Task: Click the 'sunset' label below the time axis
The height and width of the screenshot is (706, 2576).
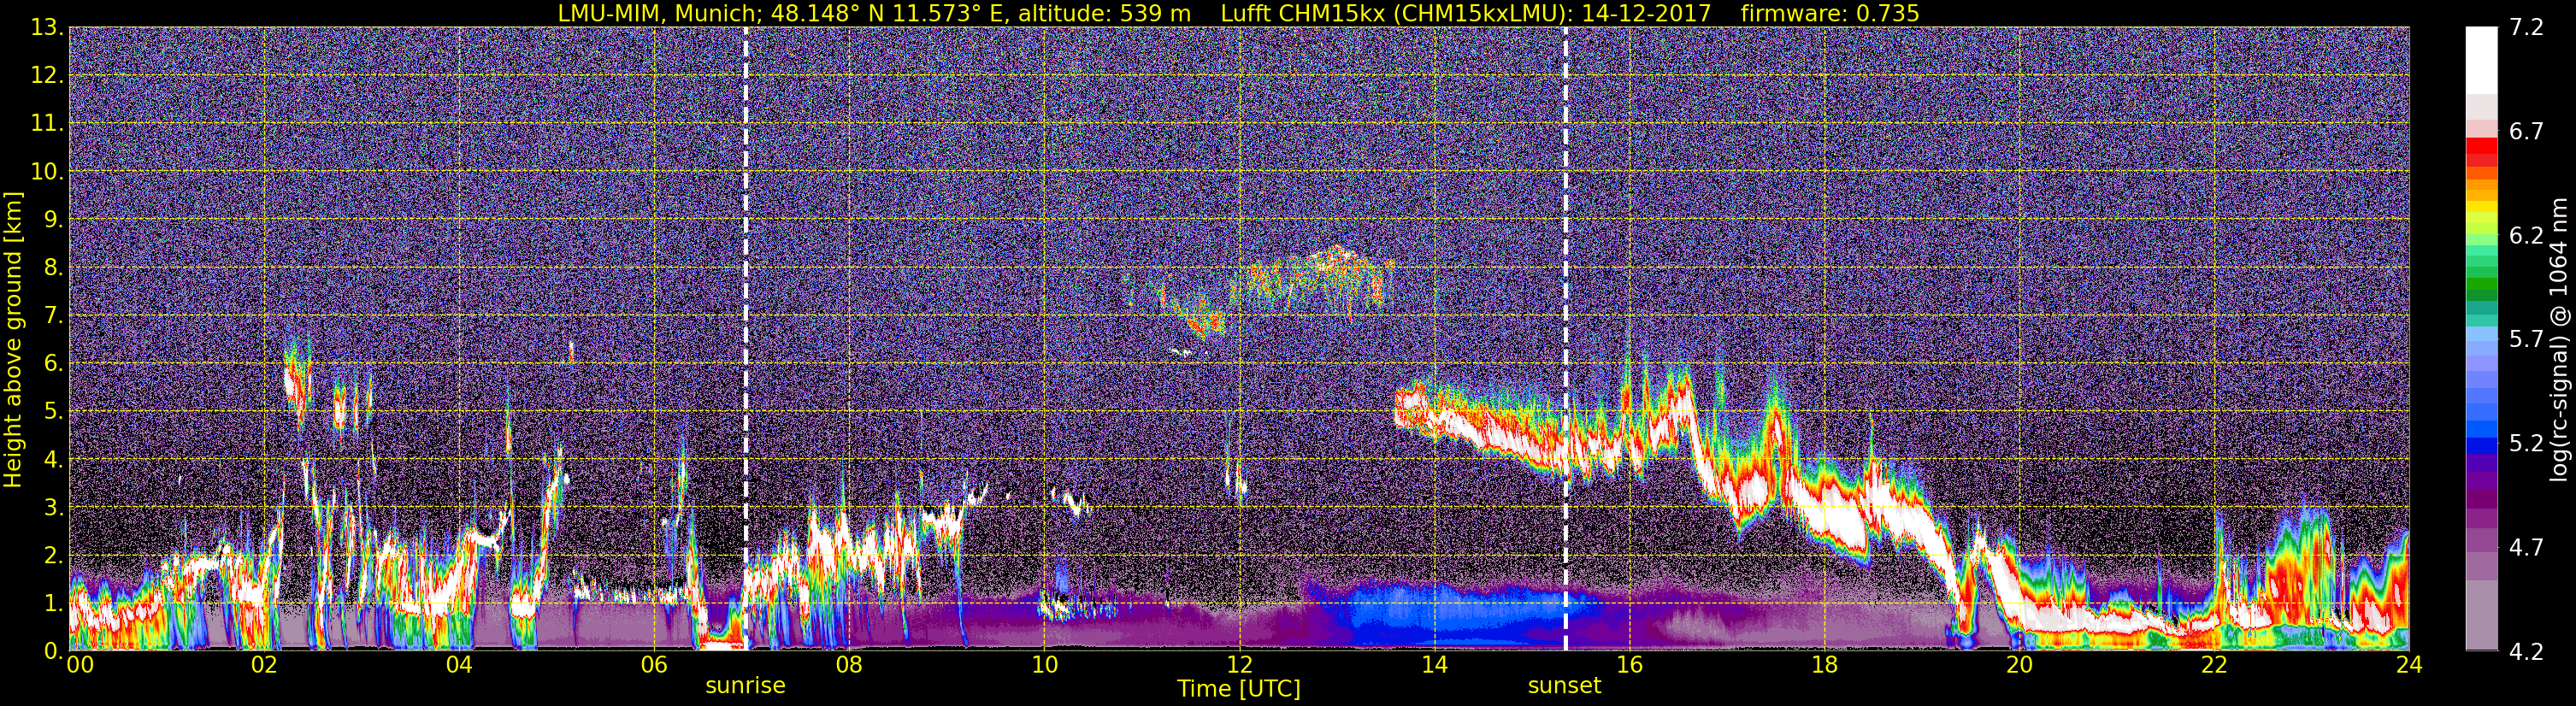Action: point(1564,686)
